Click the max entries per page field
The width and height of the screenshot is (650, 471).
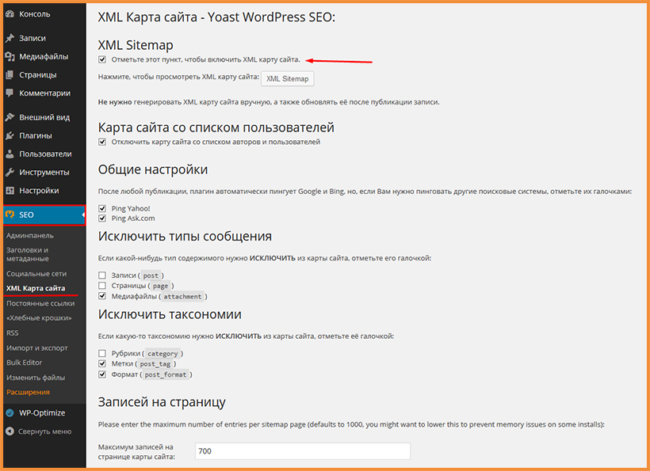[303, 451]
